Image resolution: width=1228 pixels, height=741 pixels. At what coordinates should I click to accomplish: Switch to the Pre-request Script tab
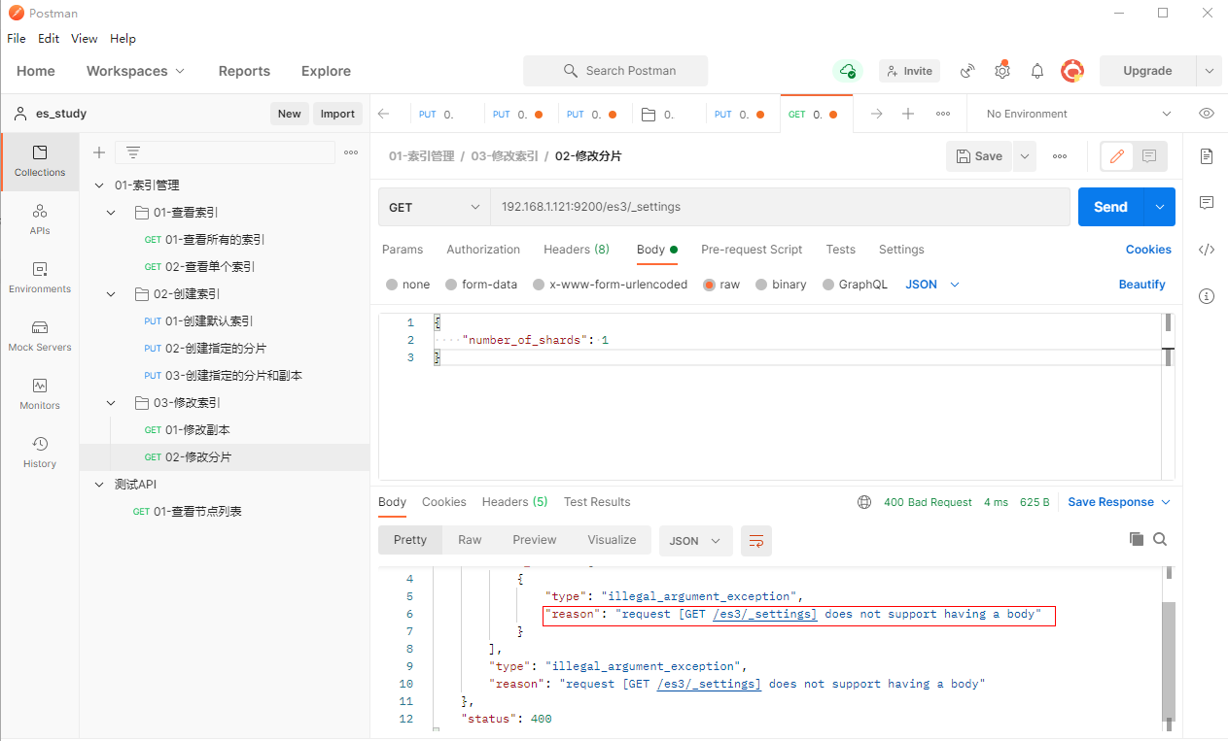click(752, 250)
